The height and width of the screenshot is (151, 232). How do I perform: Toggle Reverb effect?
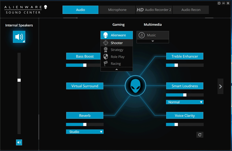[85, 115]
